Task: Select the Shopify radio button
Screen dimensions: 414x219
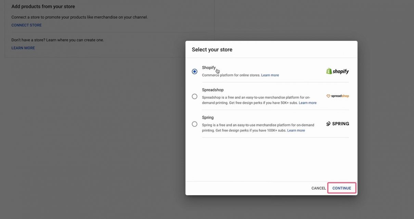Action: (195, 71)
